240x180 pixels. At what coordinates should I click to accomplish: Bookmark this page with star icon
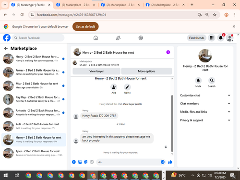click(x=215, y=15)
